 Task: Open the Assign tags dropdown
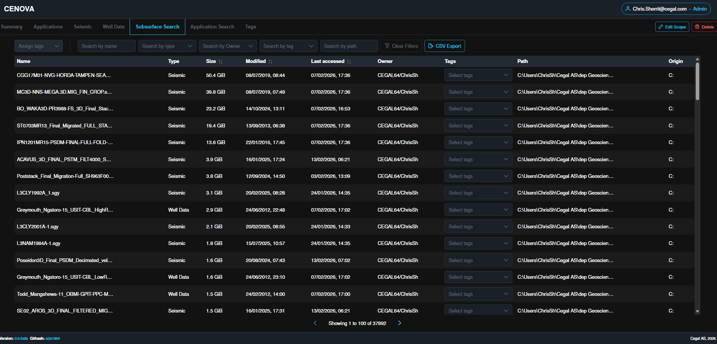click(x=39, y=46)
